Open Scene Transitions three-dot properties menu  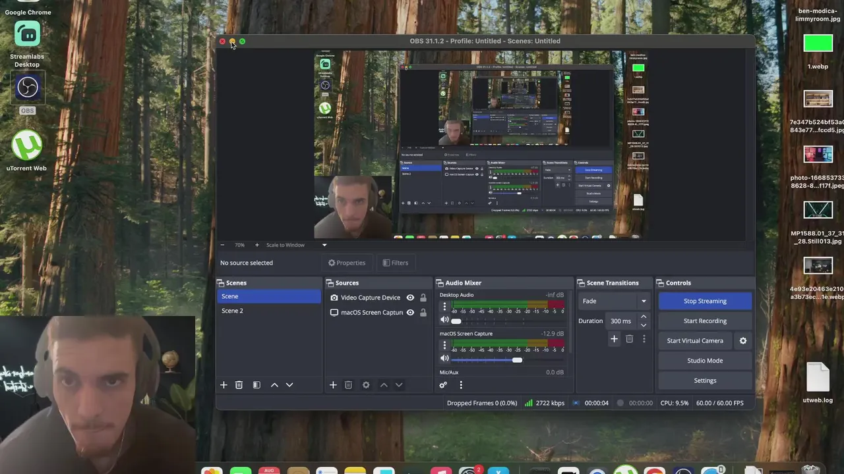[644, 338]
